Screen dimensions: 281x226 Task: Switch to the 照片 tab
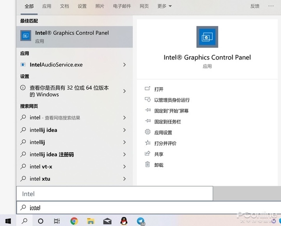coord(100,6)
